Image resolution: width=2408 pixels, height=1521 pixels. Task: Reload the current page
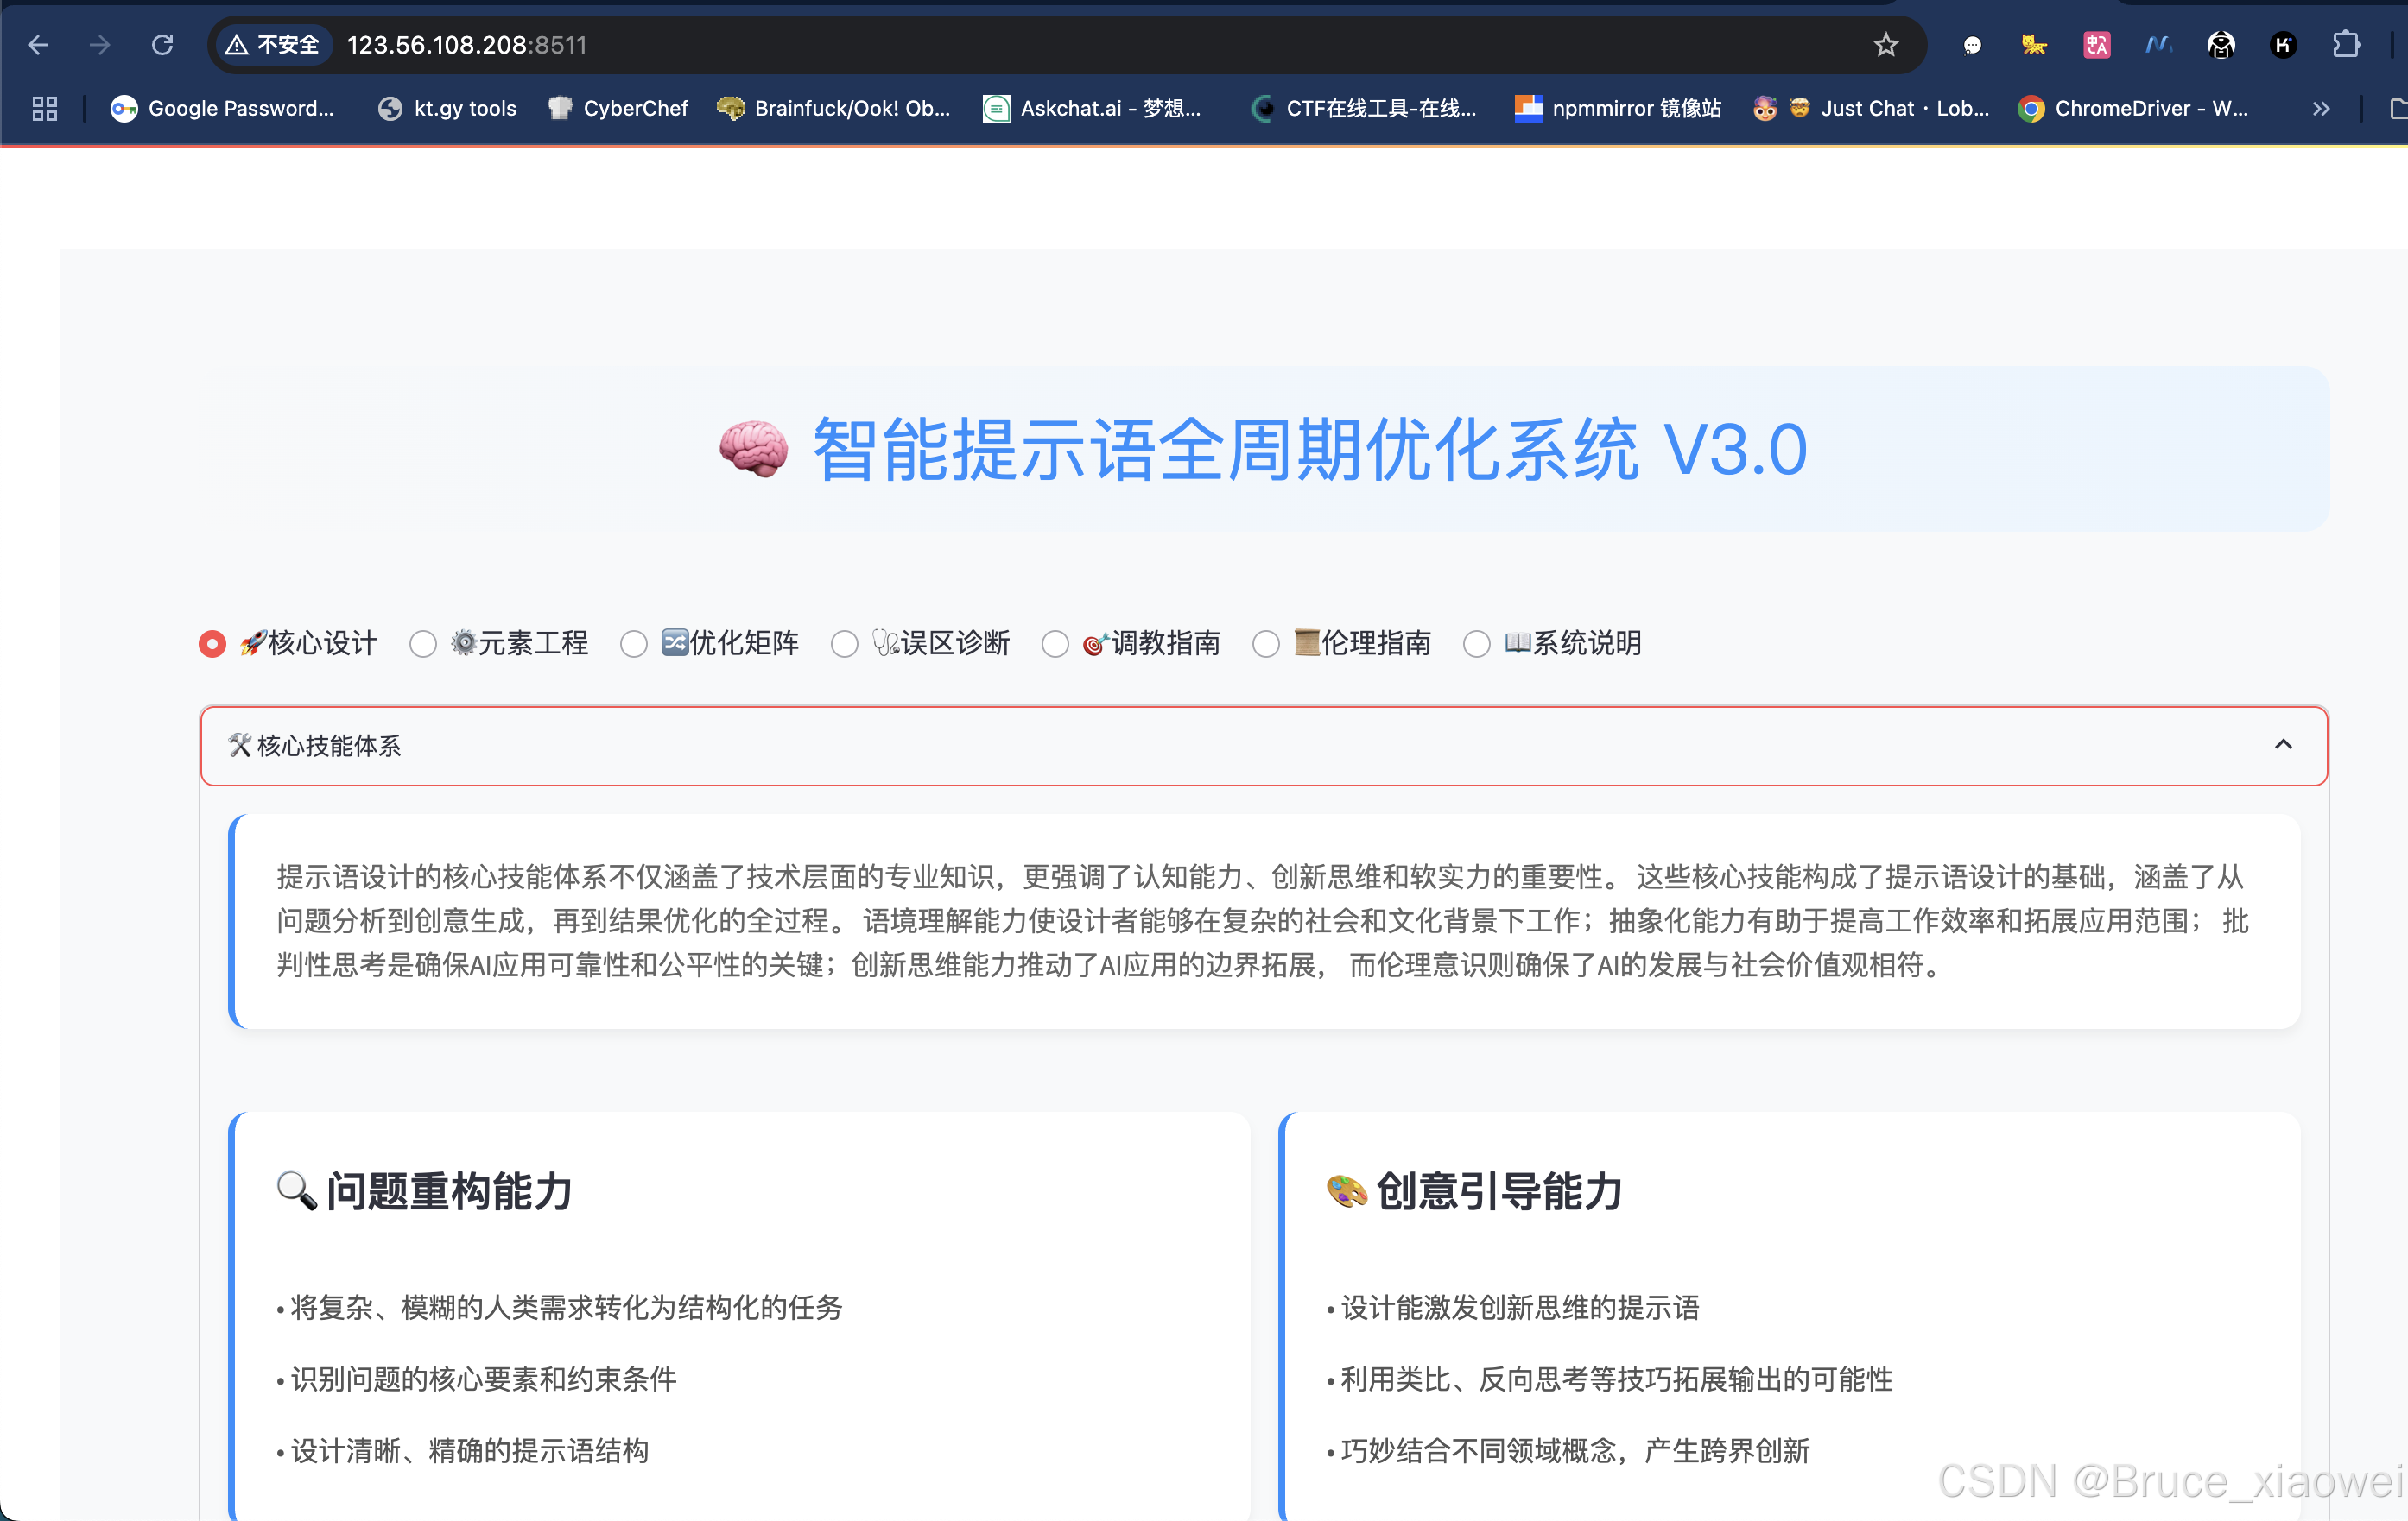[x=162, y=45]
